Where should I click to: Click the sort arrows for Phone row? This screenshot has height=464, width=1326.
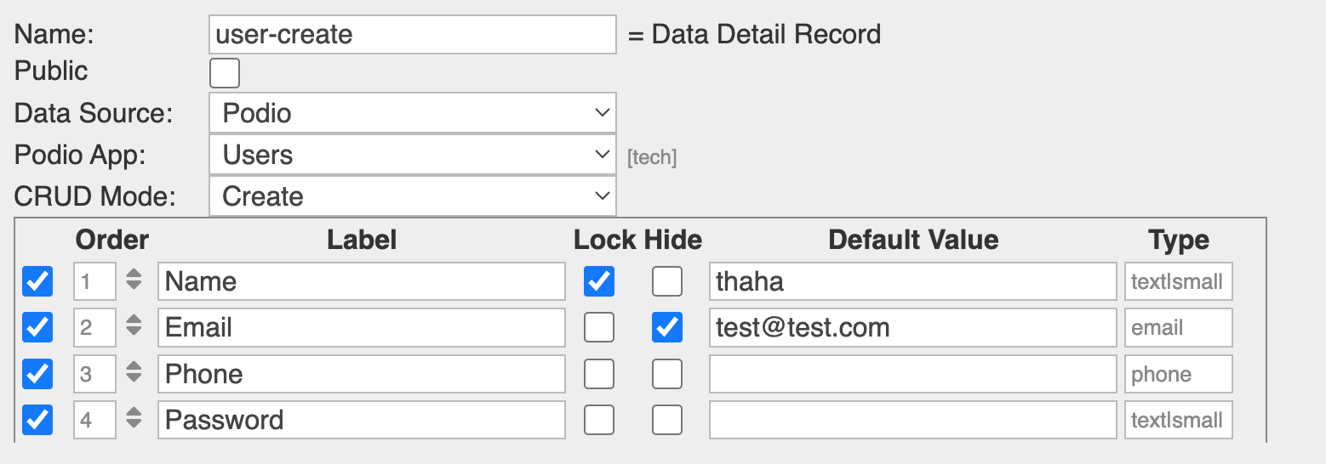(x=134, y=374)
